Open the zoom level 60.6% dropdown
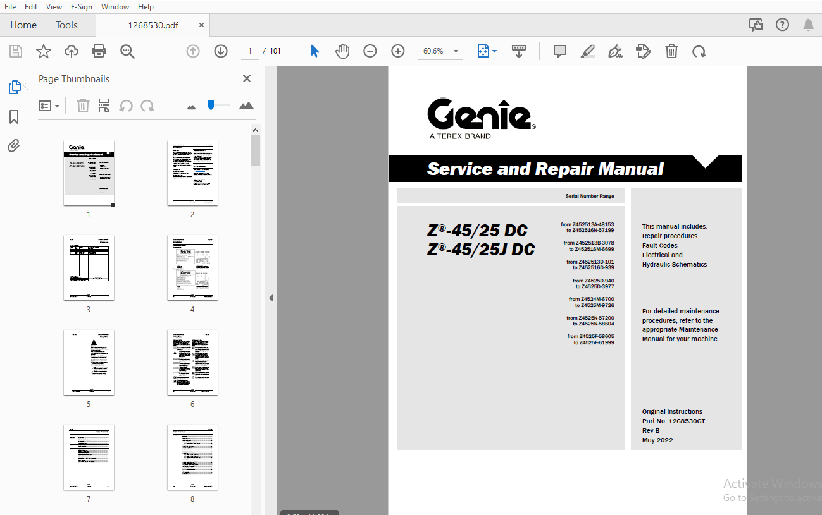Image resolution: width=822 pixels, height=515 pixels. click(440, 51)
